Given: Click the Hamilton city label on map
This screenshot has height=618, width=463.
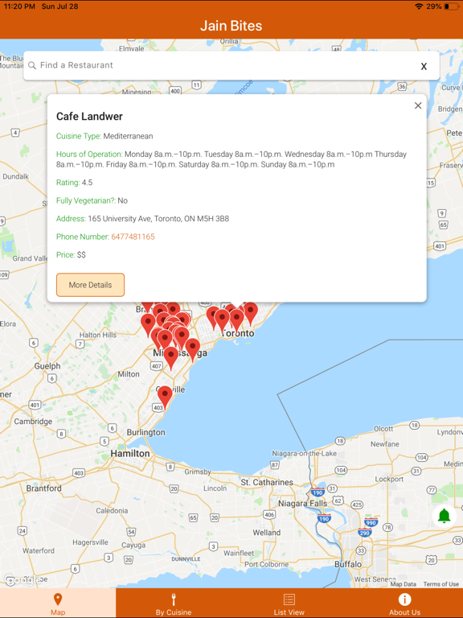Looking at the screenshot, I should point(130,454).
